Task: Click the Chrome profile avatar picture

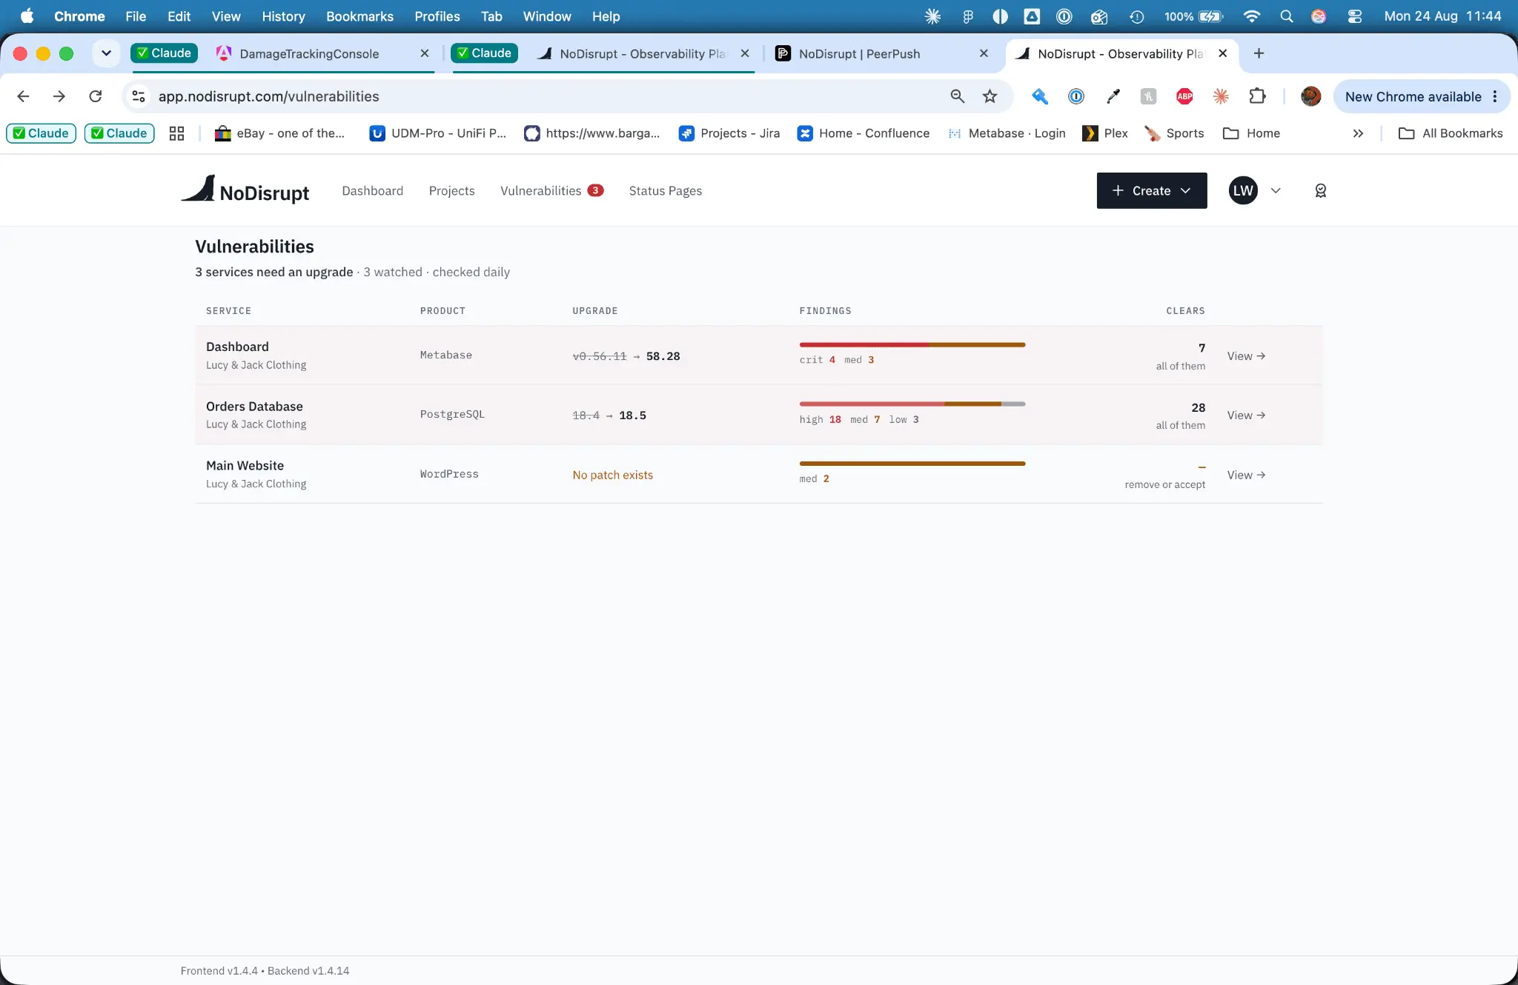Action: pos(1310,96)
